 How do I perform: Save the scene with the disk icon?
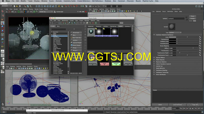point(20,6)
